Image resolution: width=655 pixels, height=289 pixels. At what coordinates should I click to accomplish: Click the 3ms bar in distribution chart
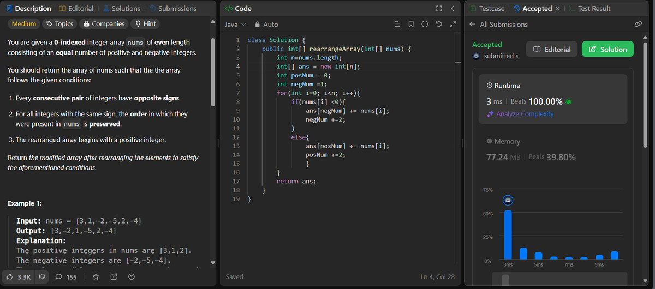click(508, 234)
